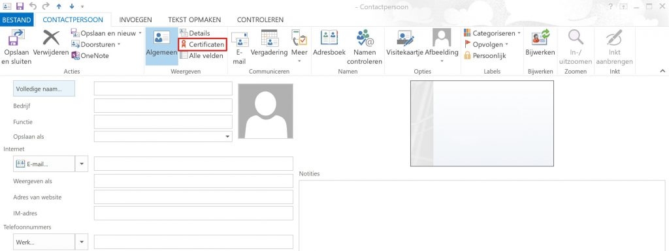Send contact to OneNote
Viewport: 669px width, 251px height.
(90, 55)
